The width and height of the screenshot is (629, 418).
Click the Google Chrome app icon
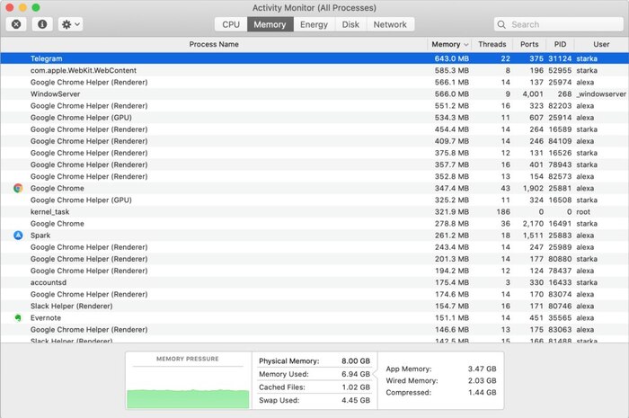[18, 188]
